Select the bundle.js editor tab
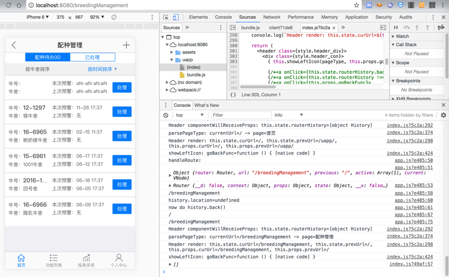 pos(250,28)
